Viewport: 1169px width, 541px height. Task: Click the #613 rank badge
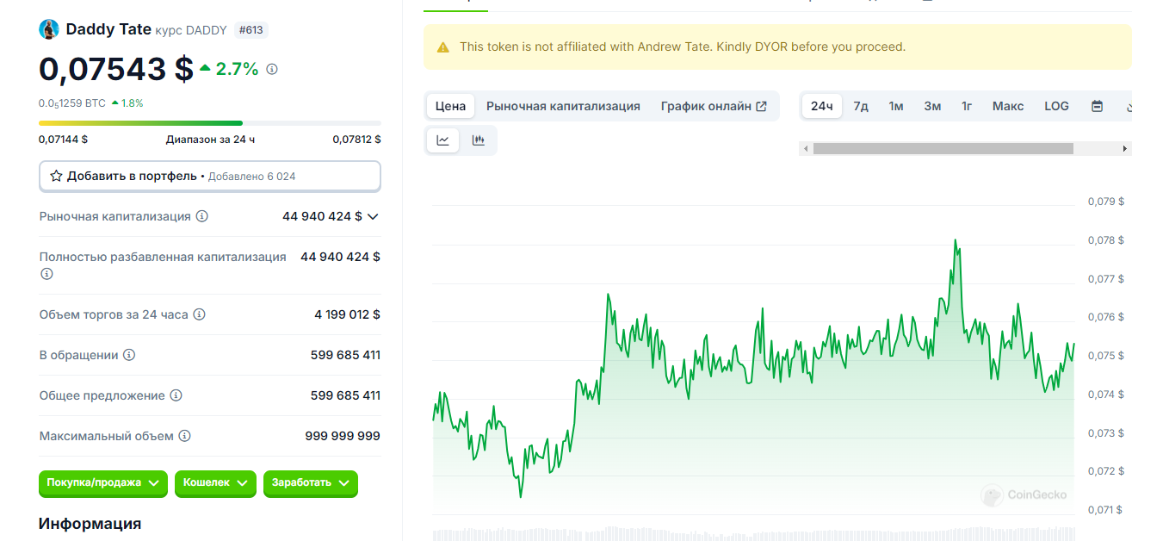251,30
